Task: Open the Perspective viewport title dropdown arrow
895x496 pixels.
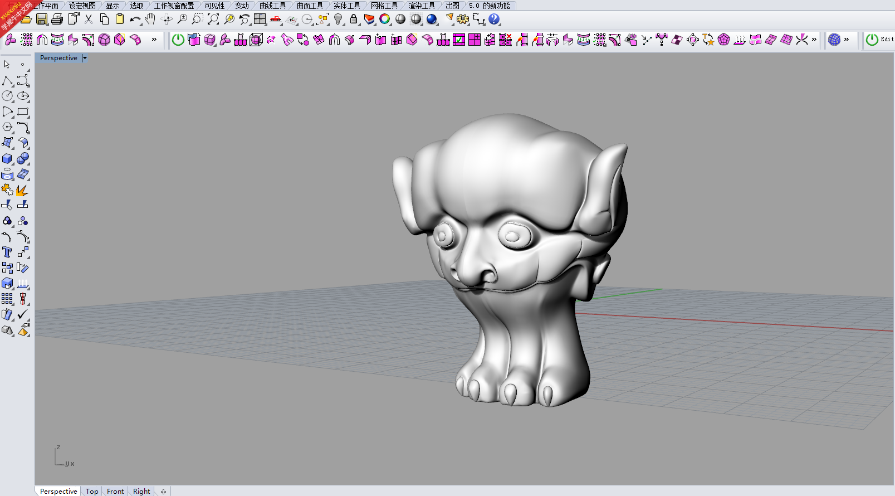Action: (85, 58)
